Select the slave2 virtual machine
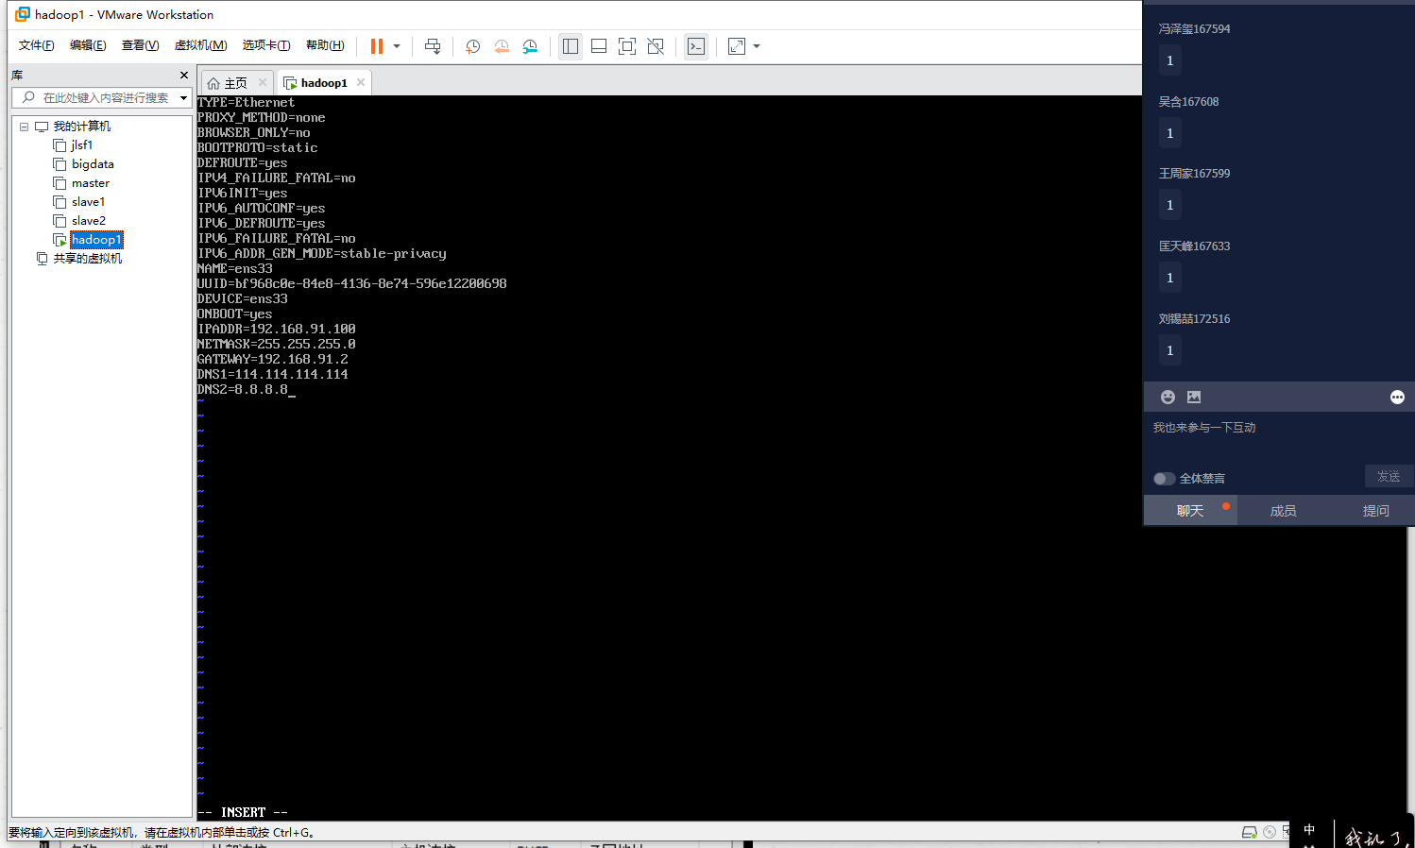The width and height of the screenshot is (1415, 848). click(89, 221)
